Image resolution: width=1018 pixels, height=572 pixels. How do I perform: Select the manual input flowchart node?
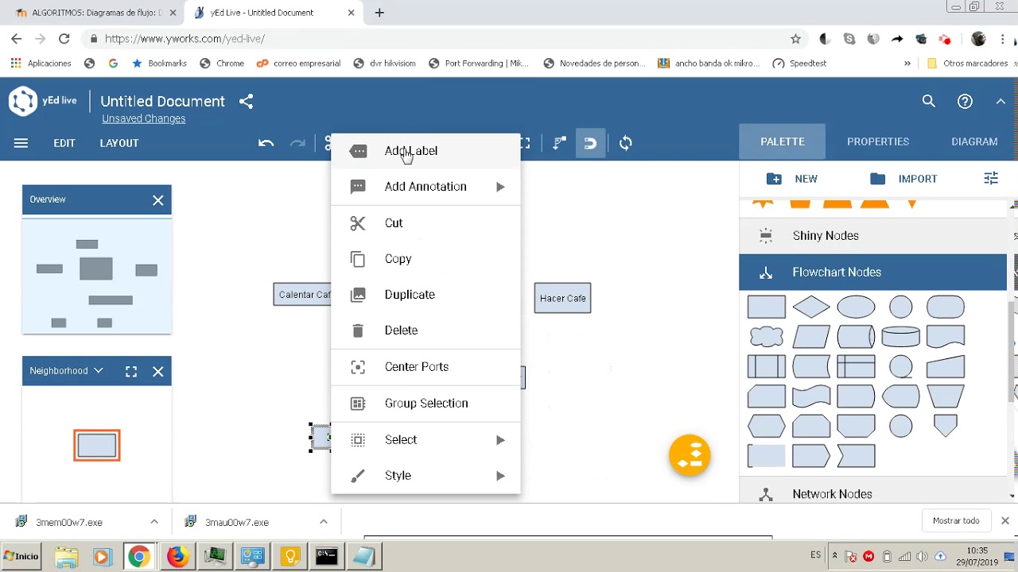click(x=946, y=366)
